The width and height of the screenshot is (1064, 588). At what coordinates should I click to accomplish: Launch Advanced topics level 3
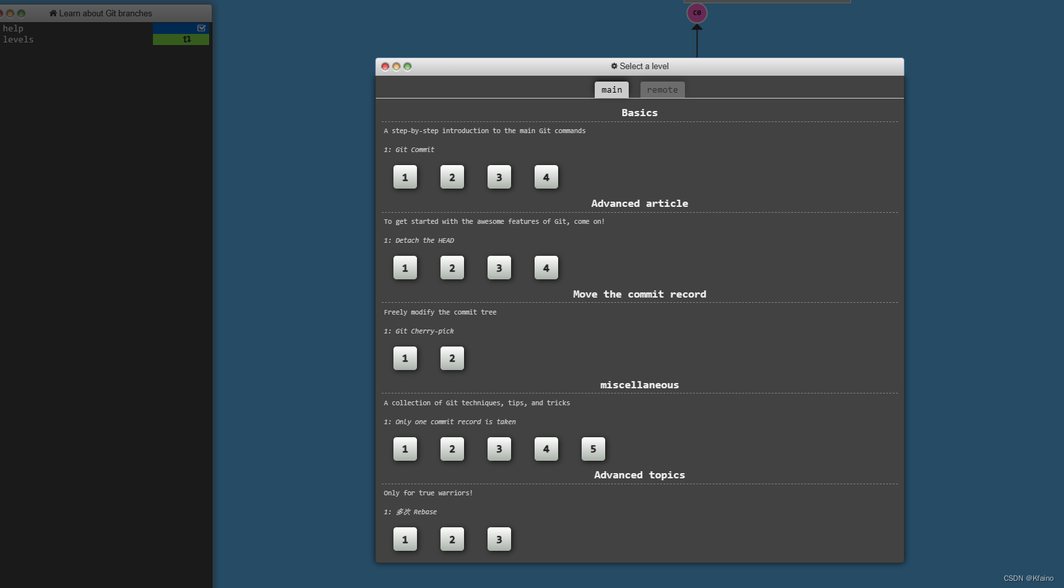499,539
